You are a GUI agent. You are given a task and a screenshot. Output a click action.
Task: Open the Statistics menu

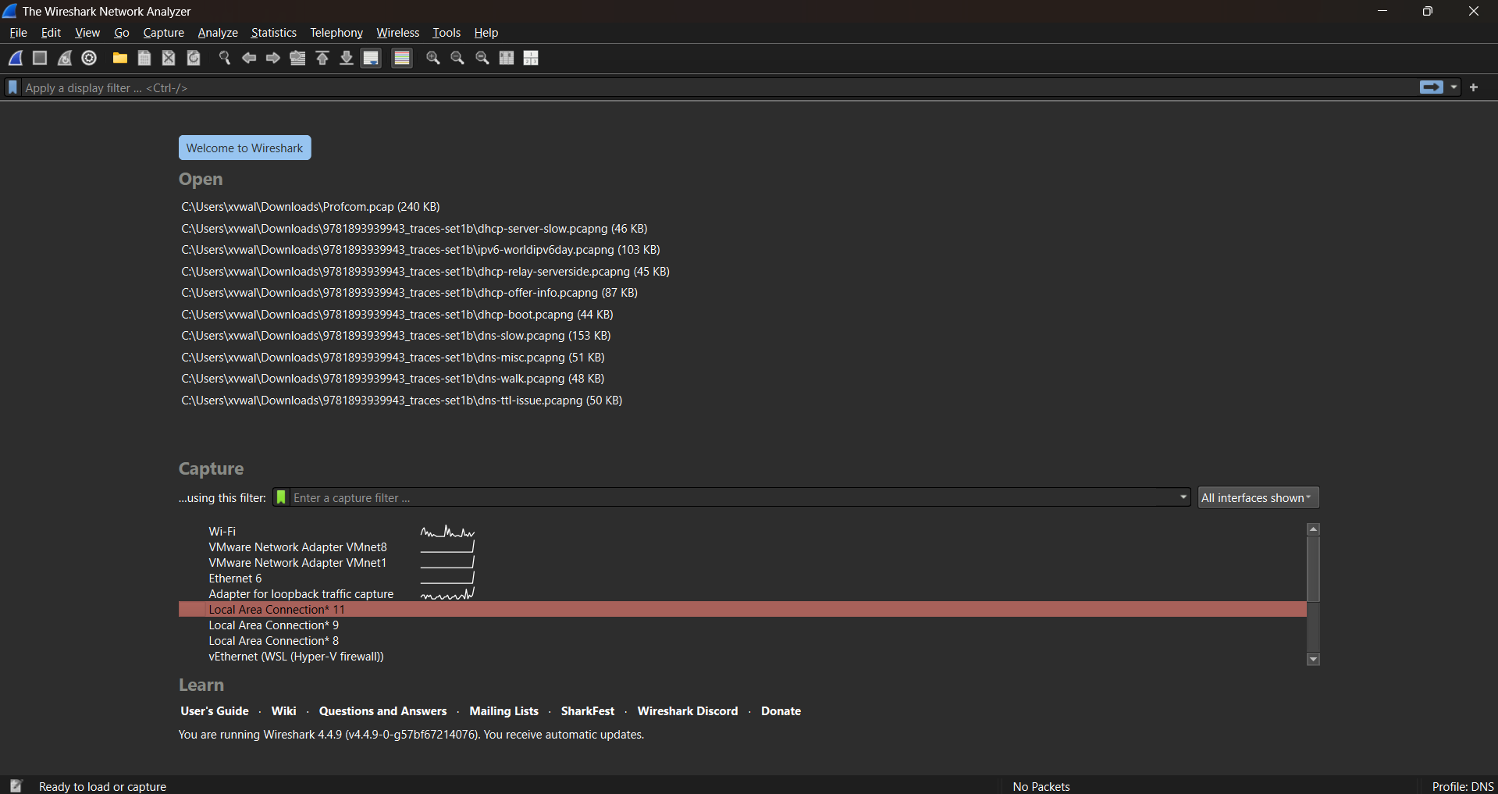point(273,33)
